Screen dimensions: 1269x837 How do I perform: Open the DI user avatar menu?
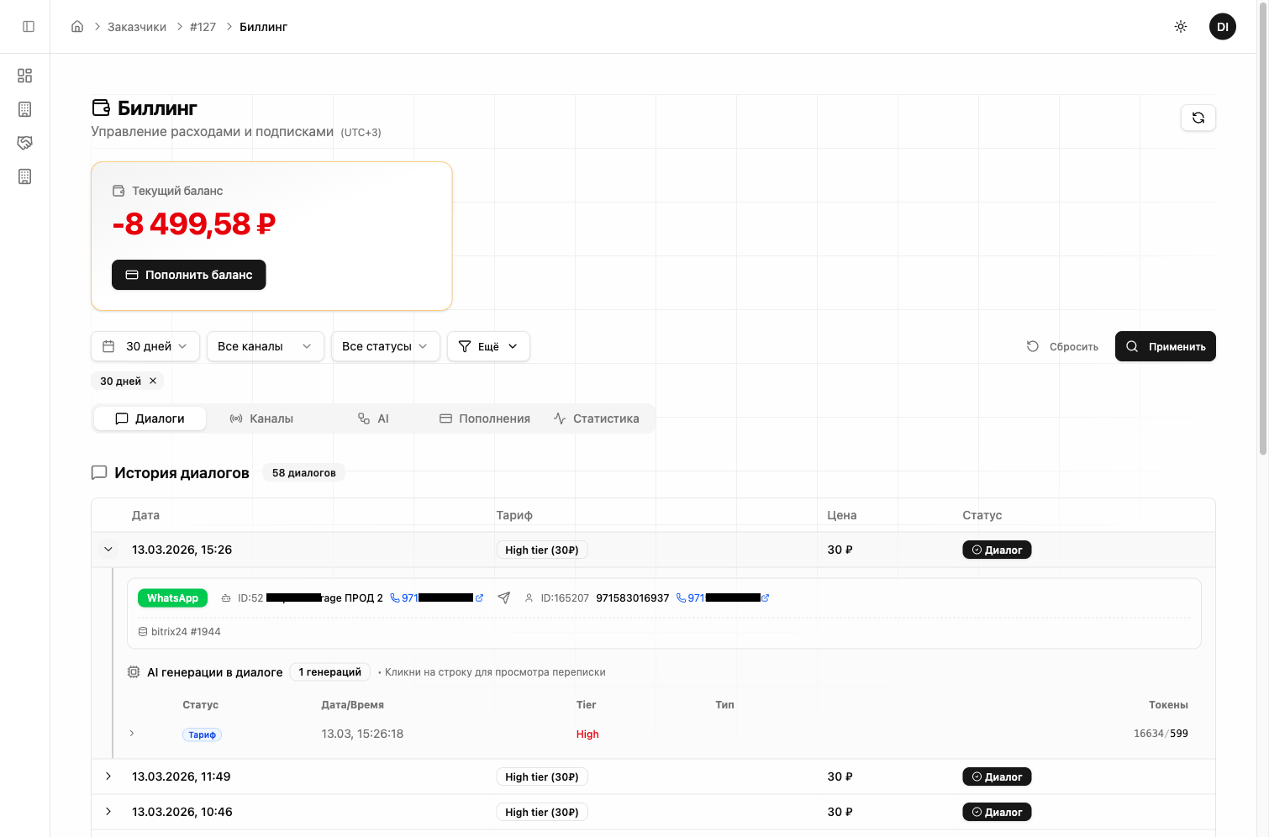coord(1222,27)
